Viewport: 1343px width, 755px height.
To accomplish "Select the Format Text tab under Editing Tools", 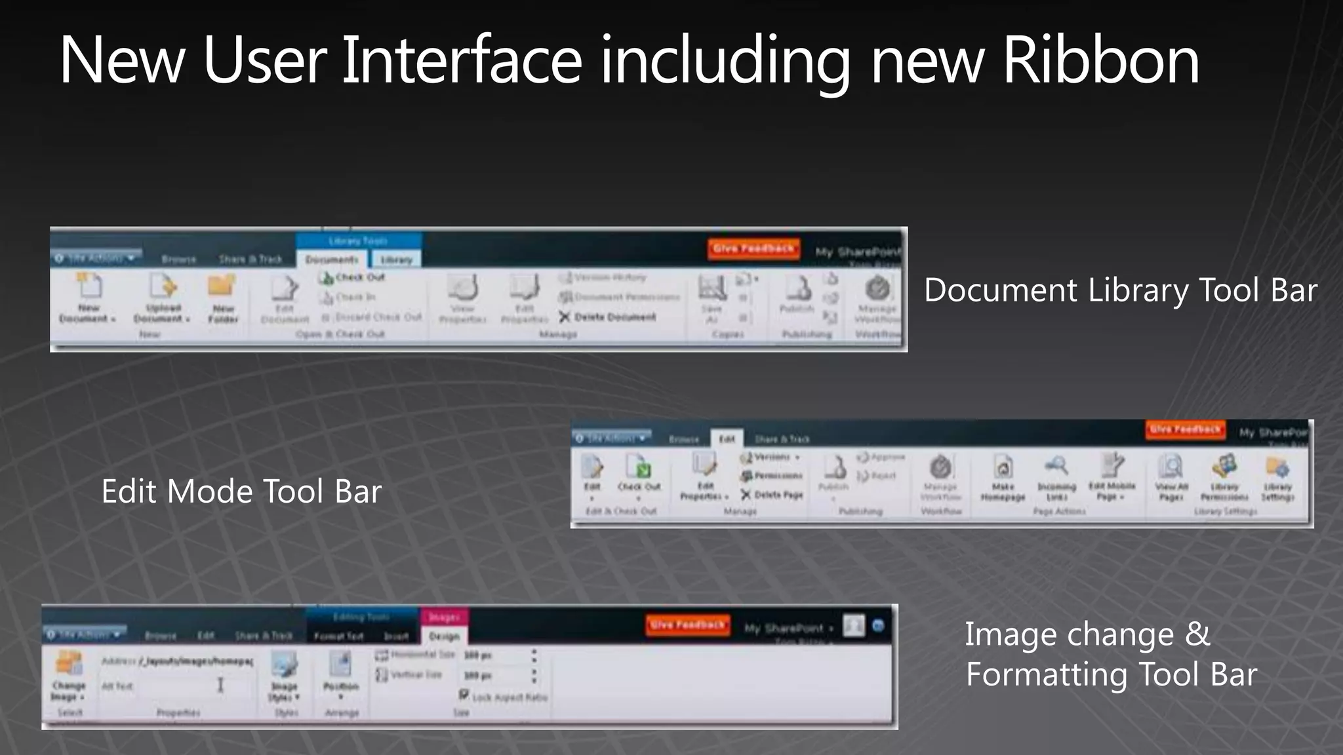I will [338, 636].
